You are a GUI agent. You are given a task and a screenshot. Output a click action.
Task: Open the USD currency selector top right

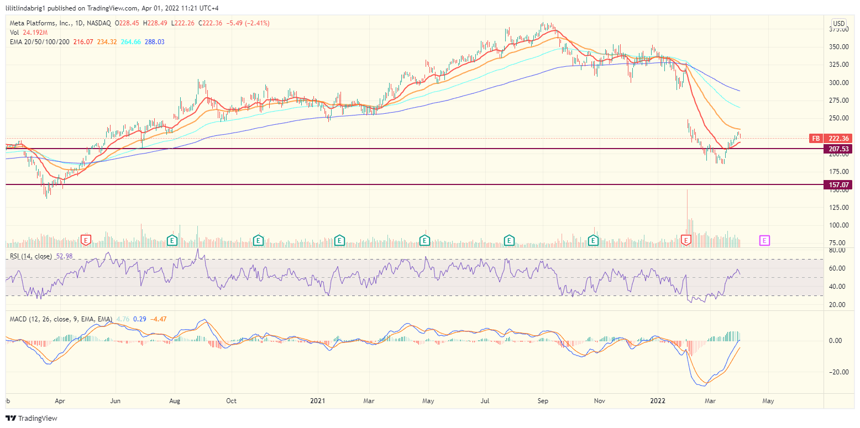coord(838,23)
